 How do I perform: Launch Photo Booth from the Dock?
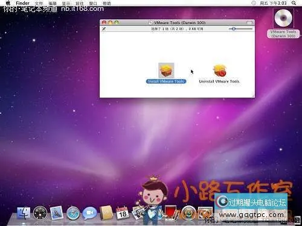pos(172,213)
